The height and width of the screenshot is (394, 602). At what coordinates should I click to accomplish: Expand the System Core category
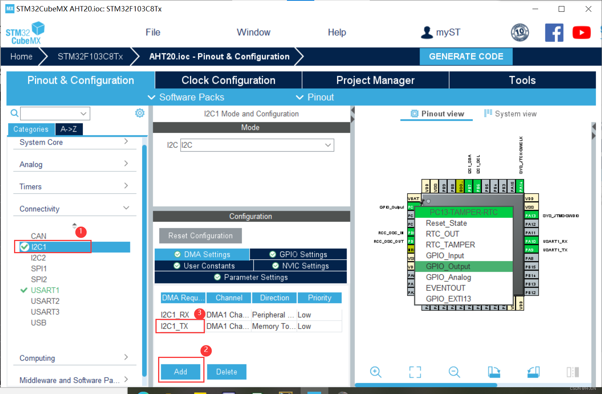click(x=74, y=142)
